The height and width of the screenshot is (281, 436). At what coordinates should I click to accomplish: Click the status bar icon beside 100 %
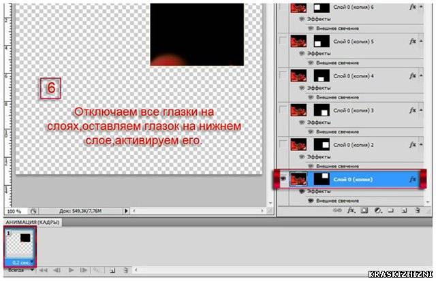[33, 212]
